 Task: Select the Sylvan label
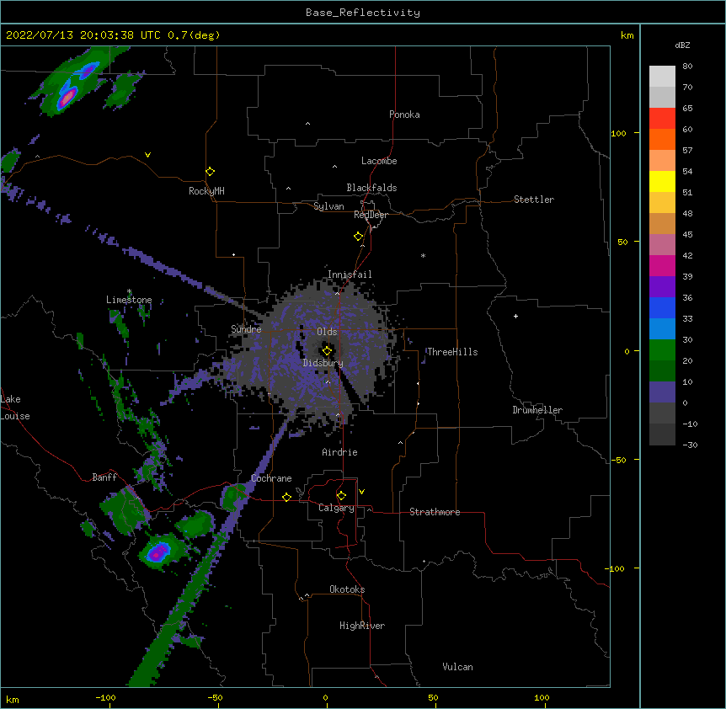tap(328, 206)
